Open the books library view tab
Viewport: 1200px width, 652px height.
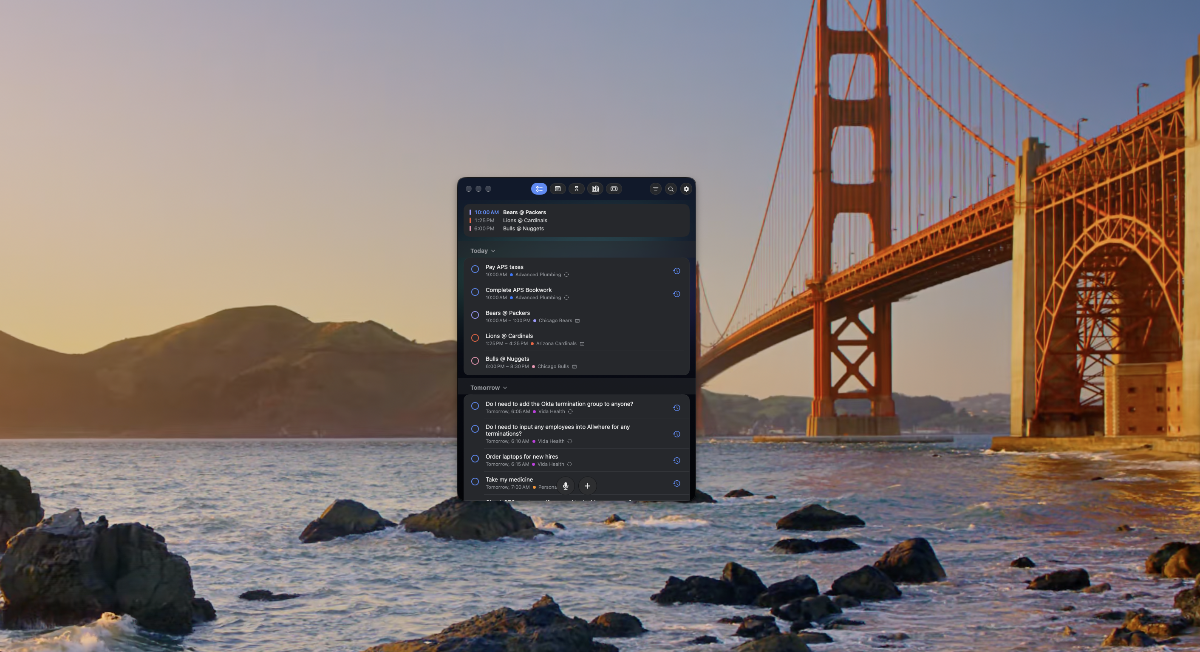click(595, 189)
